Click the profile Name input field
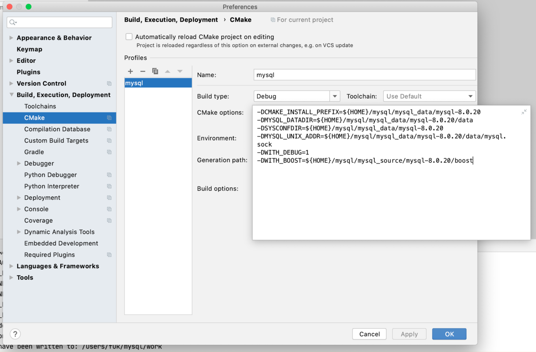Image resolution: width=536 pixels, height=352 pixels. 364,75
